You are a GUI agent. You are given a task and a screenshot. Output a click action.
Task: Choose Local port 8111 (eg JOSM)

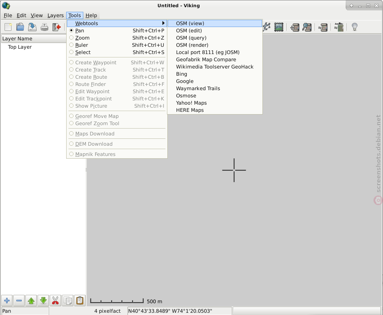point(215,52)
